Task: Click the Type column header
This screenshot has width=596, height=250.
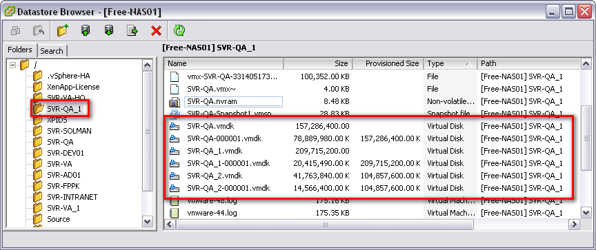Action: coord(450,64)
